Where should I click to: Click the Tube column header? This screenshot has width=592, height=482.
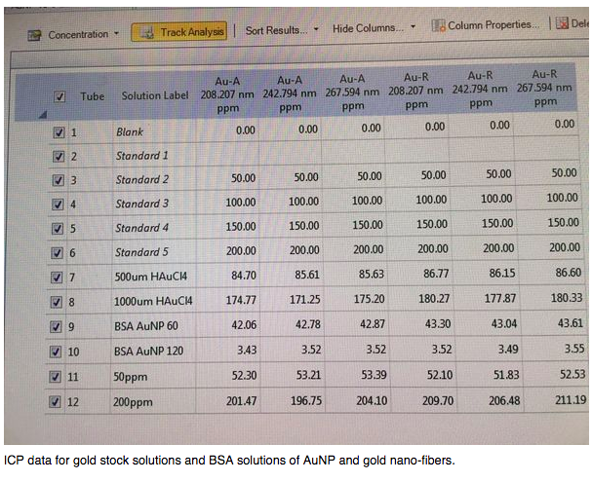(x=93, y=96)
